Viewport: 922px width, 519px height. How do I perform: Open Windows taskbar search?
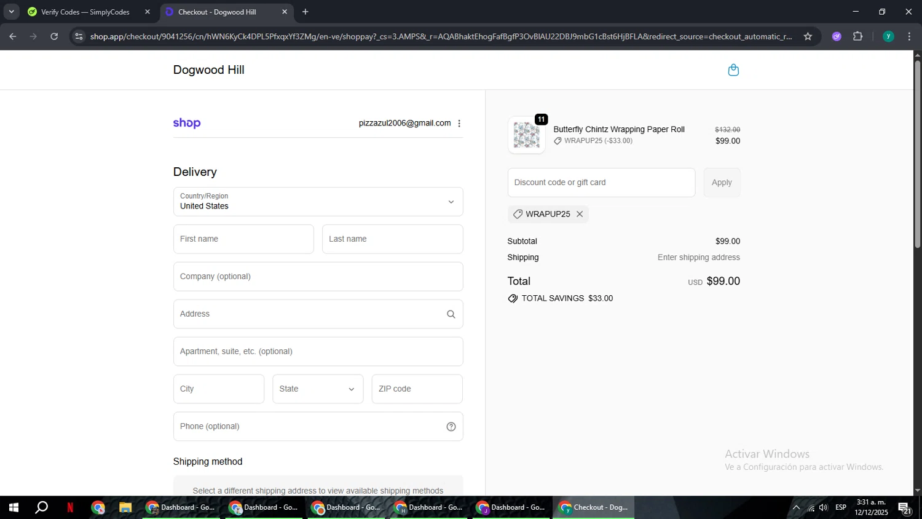click(42, 507)
